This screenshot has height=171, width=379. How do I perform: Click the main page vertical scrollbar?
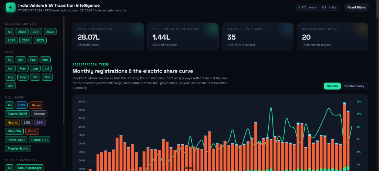click(x=378, y=9)
